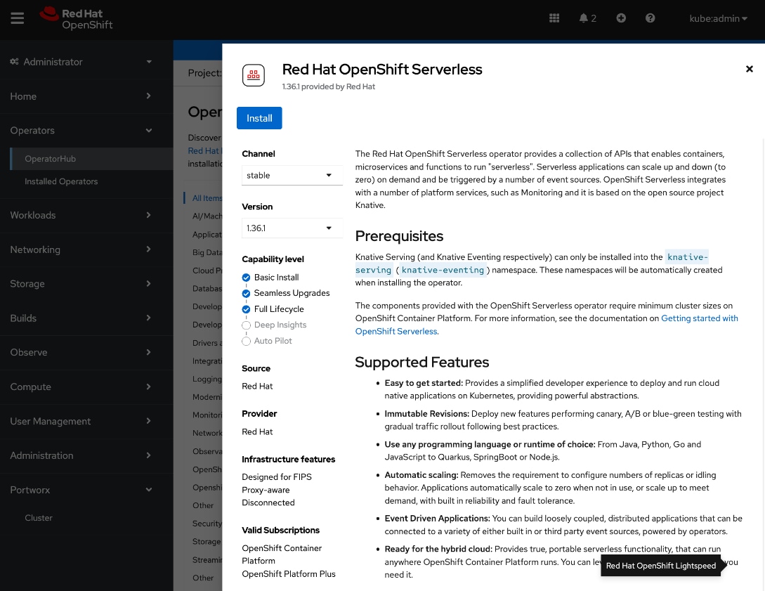Viewport: 765px width, 591px height.
Task: Open the kube:admin user menu
Action: (x=717, y=18)
